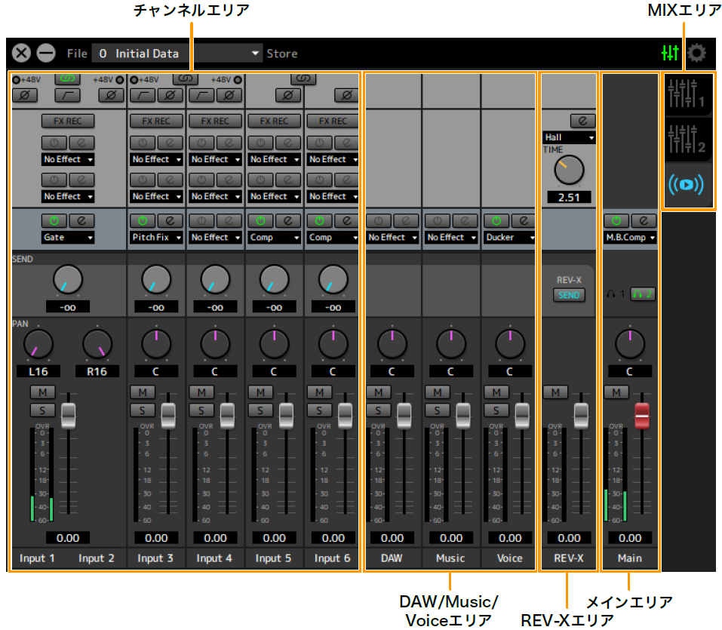Mute the Voice channel

[496, 392]
